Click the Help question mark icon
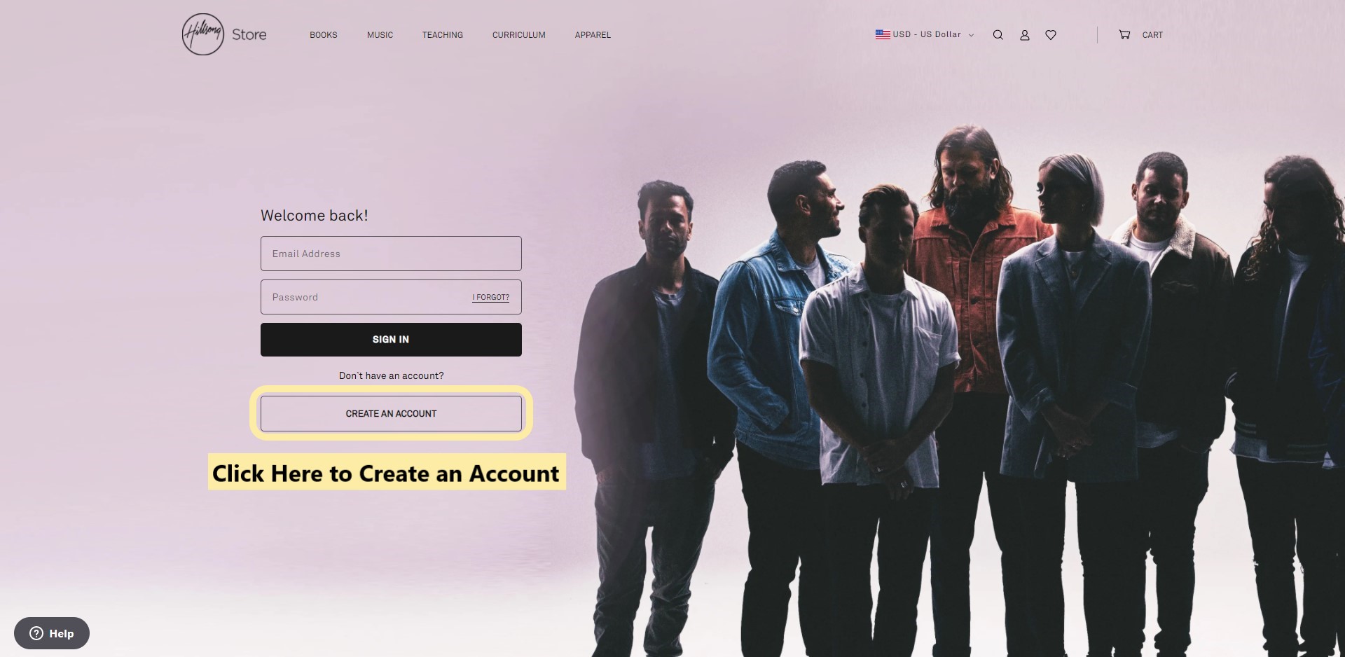Screen dimensions: 1345x657 (36, 633)
